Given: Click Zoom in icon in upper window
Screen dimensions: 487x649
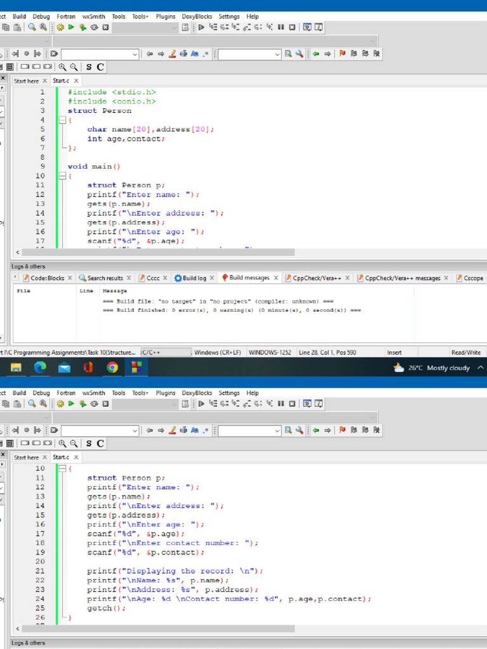Looking at the screenshot, I should coord(62,67).
